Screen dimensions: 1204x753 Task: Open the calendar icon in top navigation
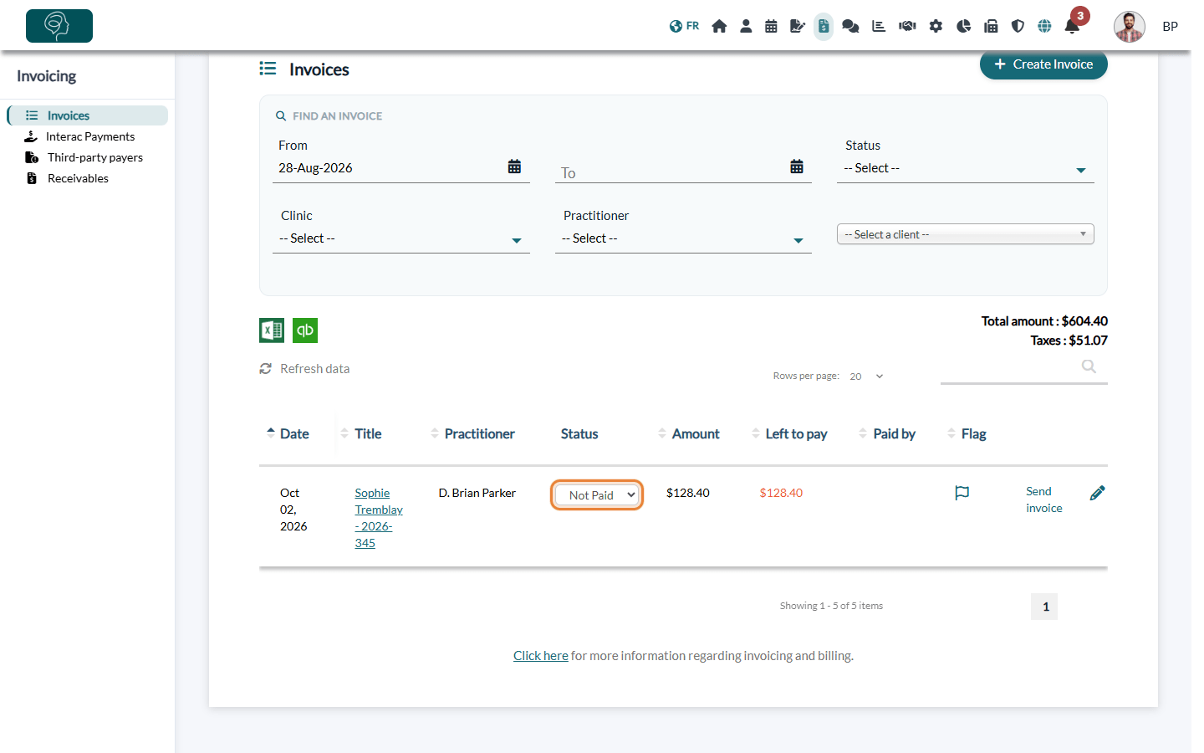771,26
